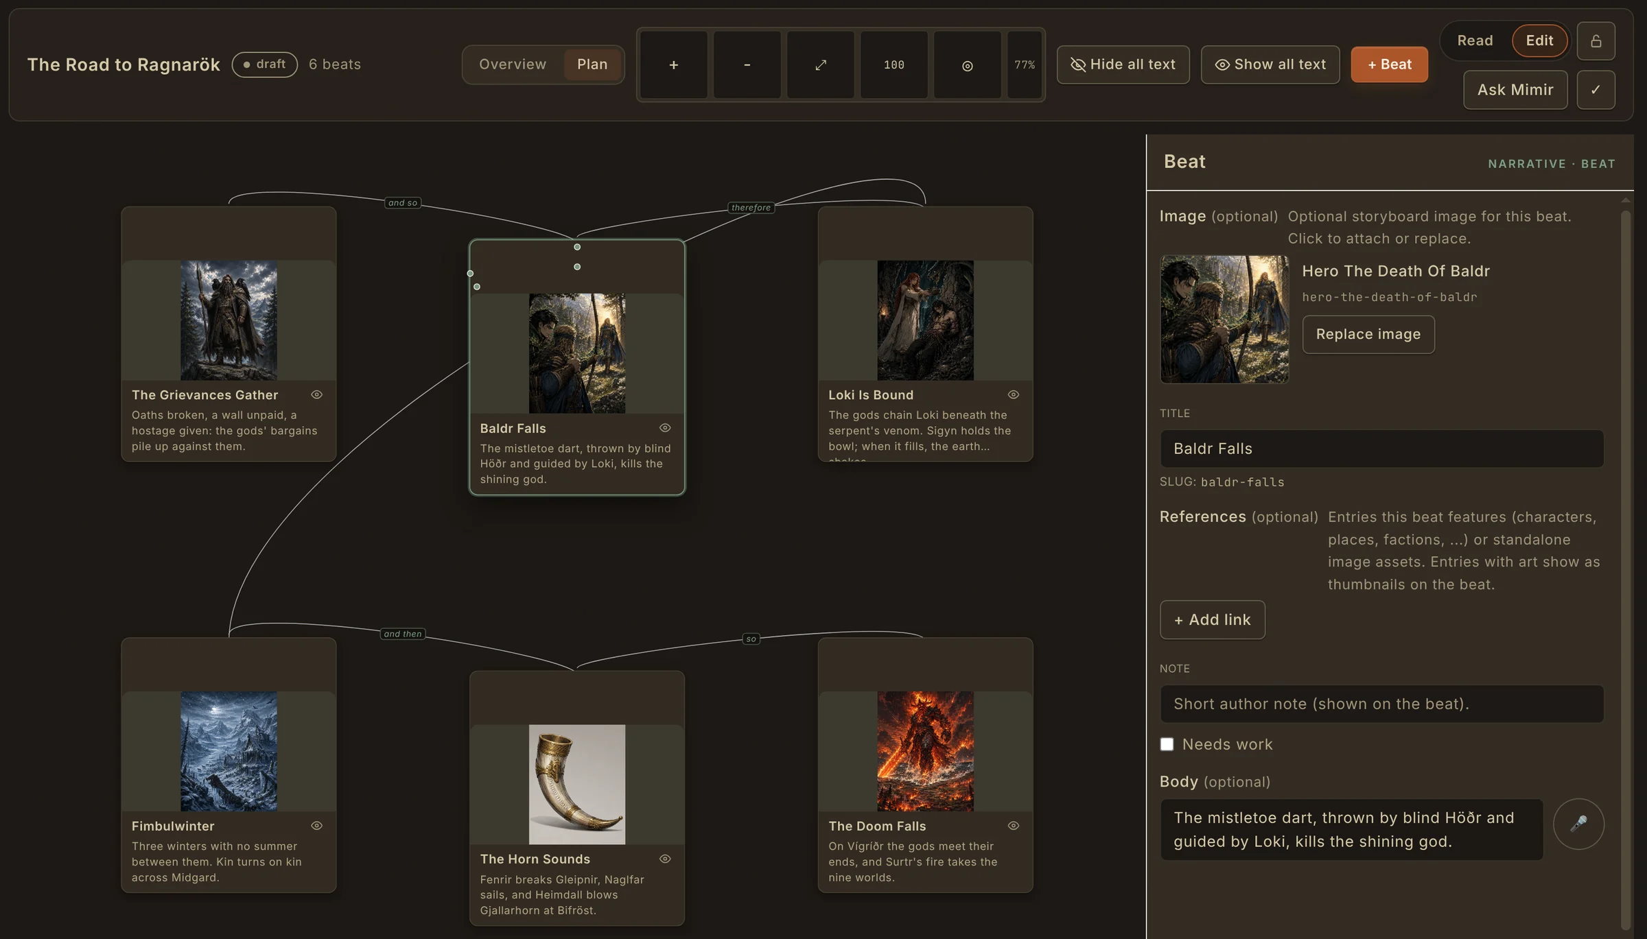This screenshot has width=1647, height=939.
Task: Select the Plan tab
Action: (592, 64)
